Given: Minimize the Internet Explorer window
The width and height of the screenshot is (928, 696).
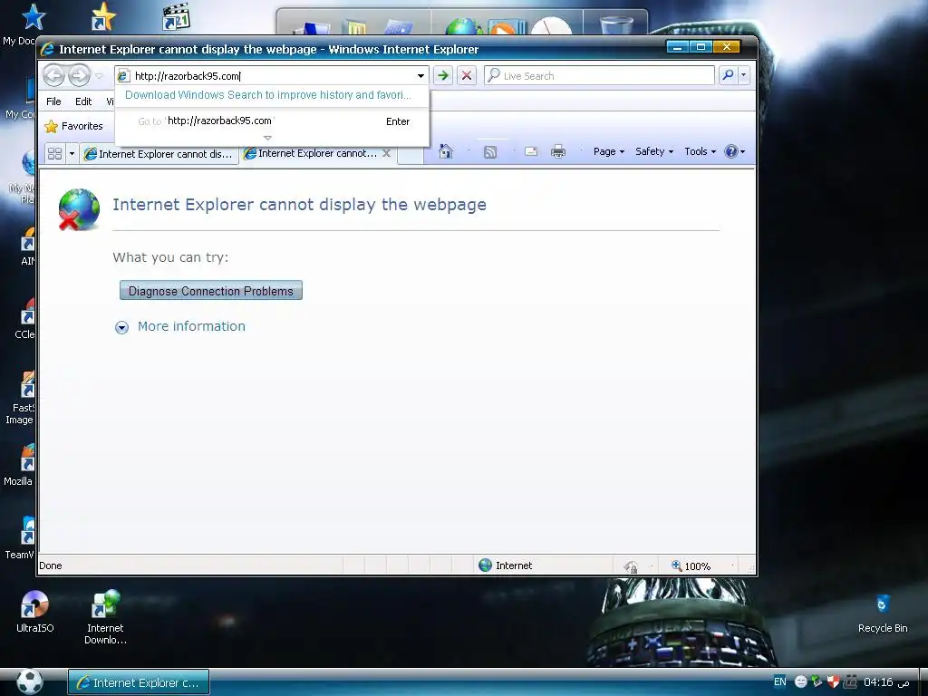Looking at the screenshot, I should tap(677, 47).
